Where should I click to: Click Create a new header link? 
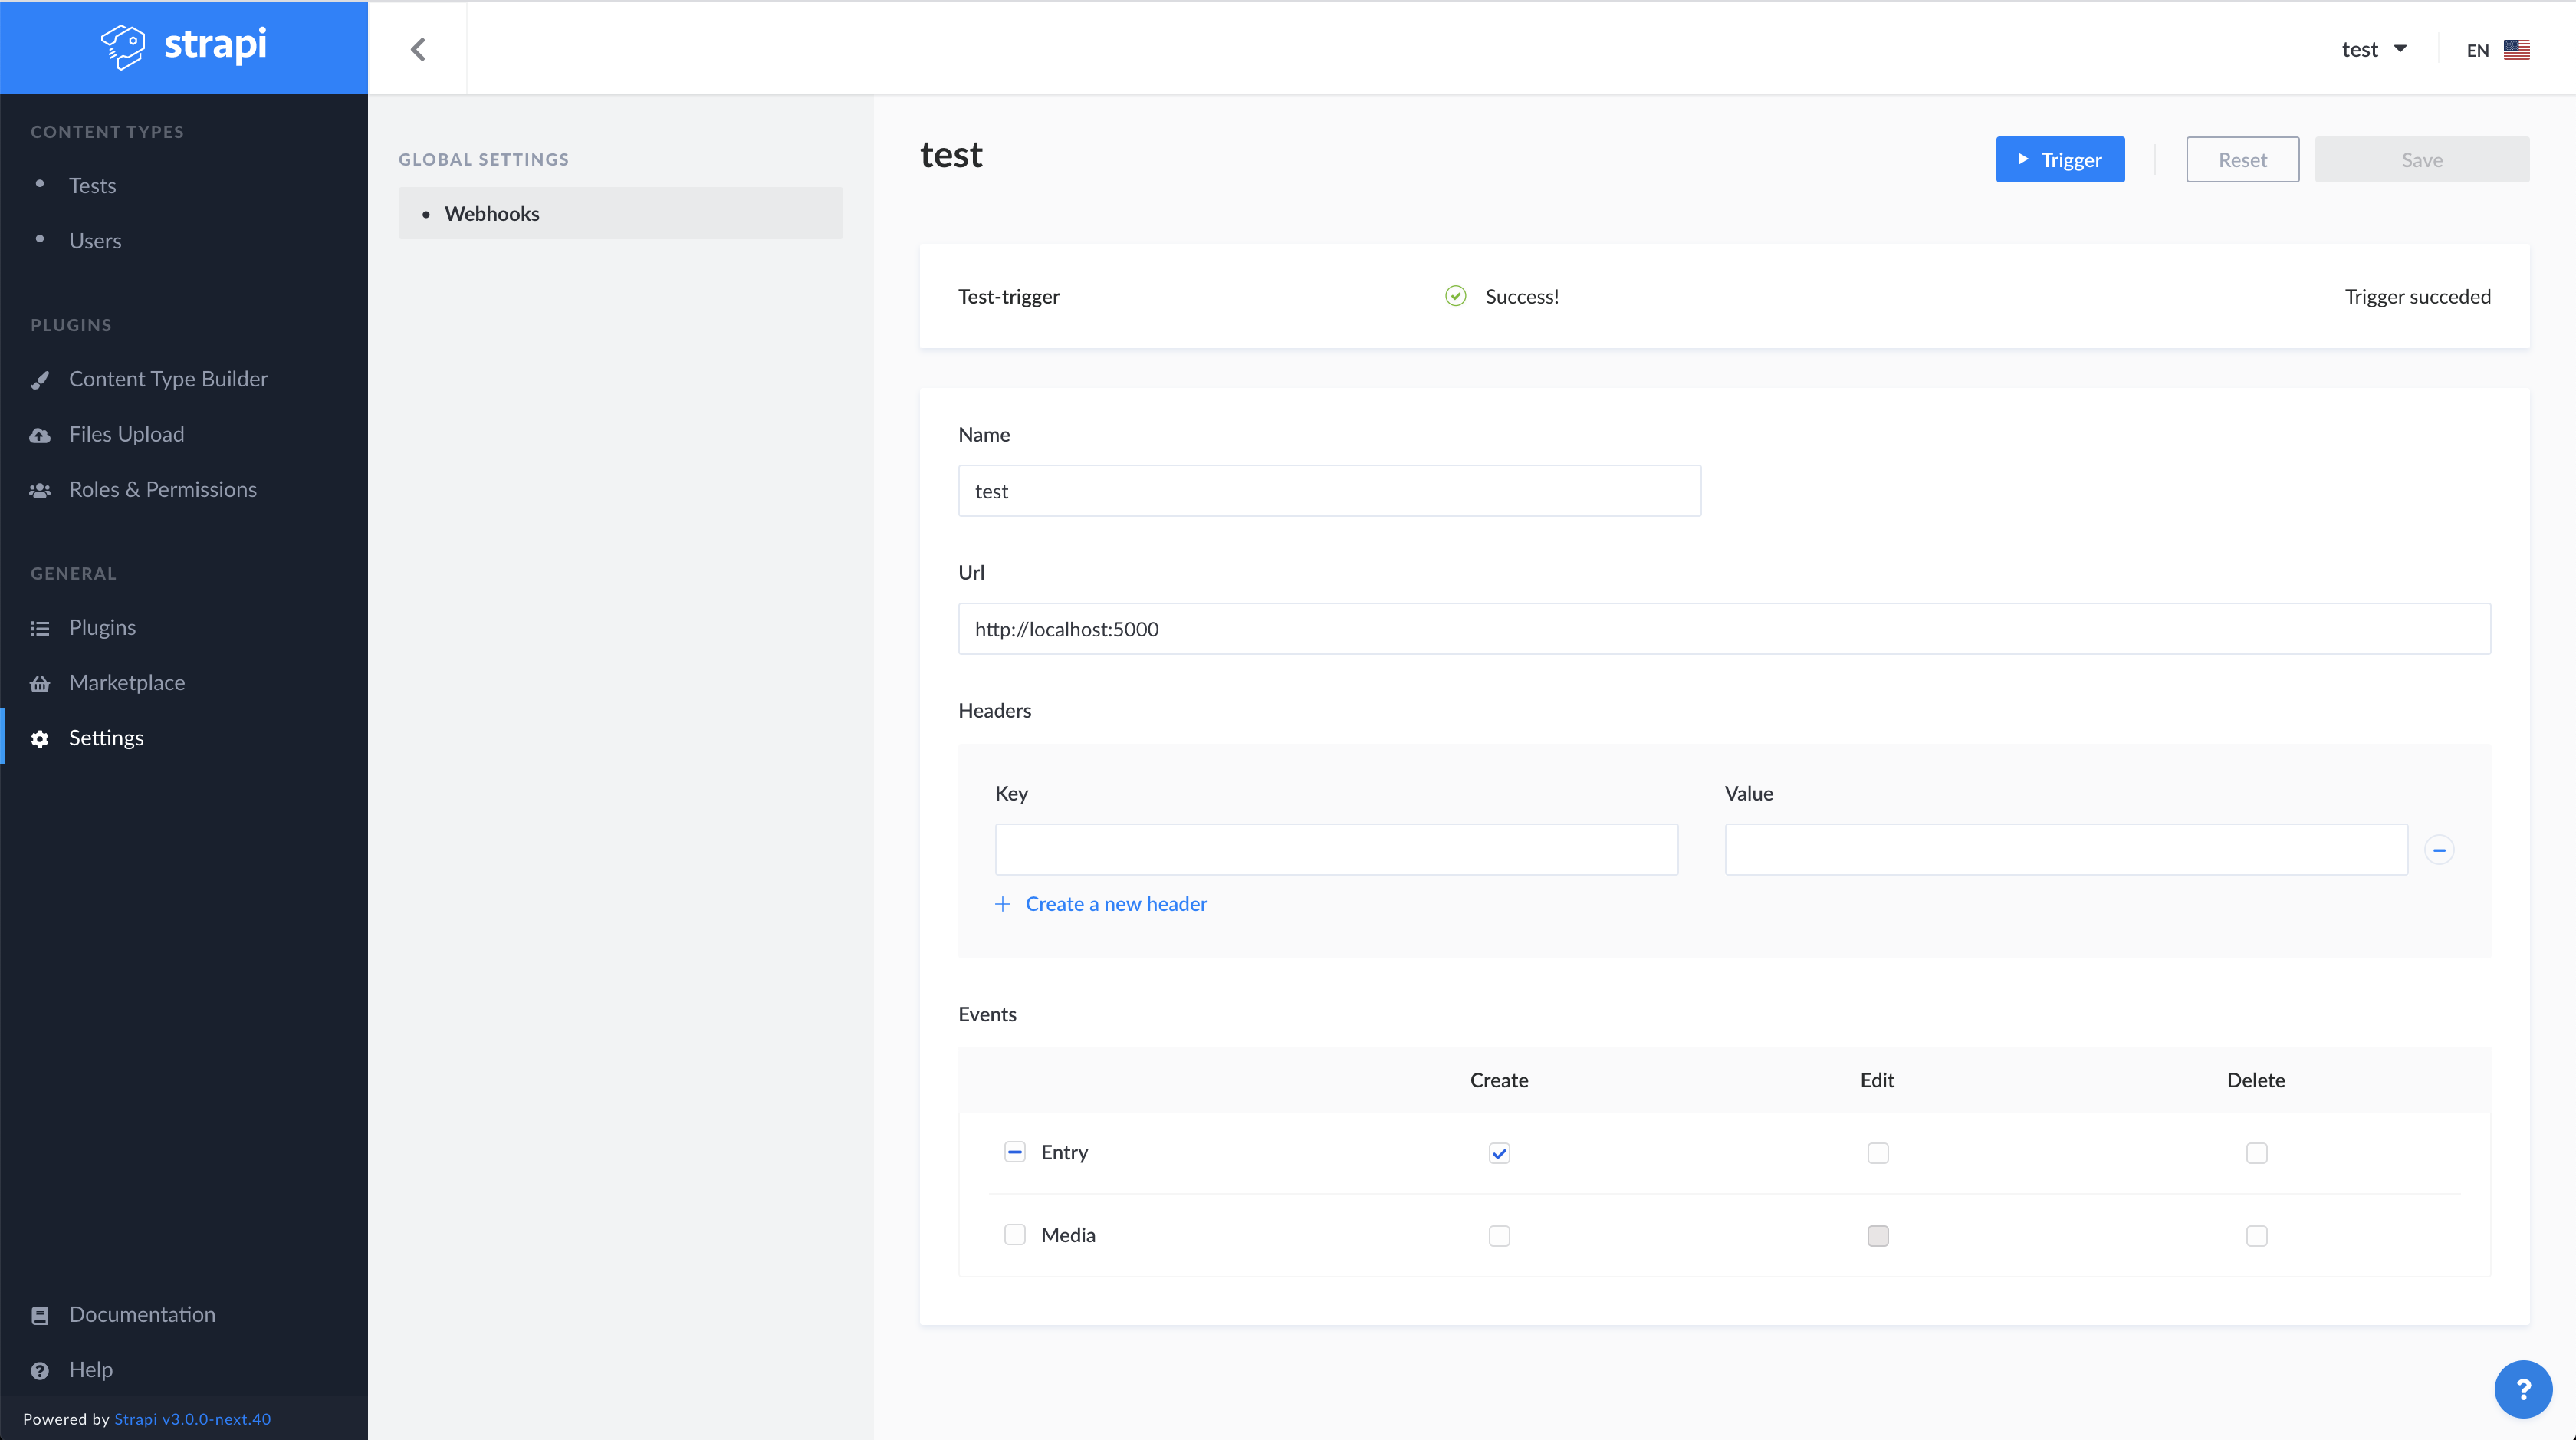tap(1115, 904)
